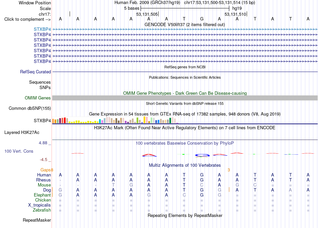Click the SNPs track label

[x=45, y=87]
